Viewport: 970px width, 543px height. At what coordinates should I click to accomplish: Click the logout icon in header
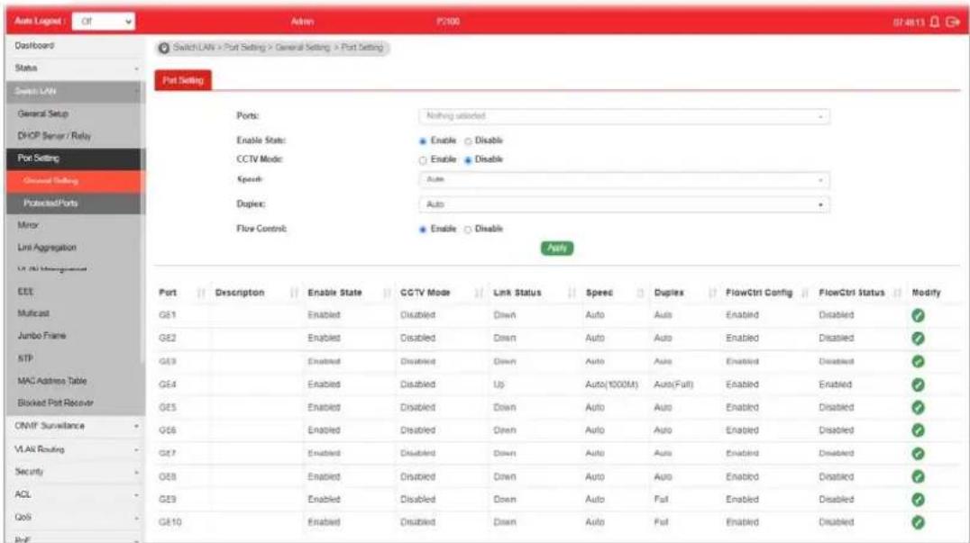[953, 22]
